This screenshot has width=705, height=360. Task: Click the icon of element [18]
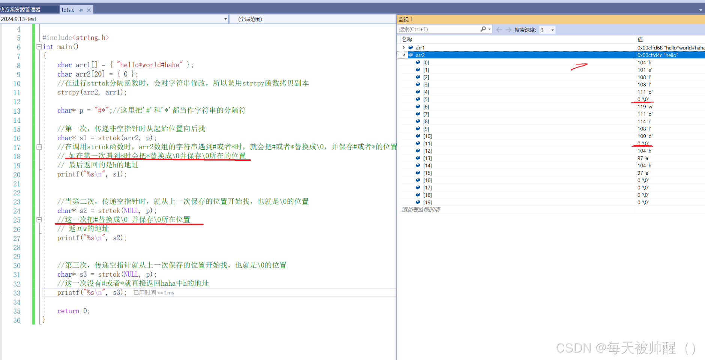(418, 195)
